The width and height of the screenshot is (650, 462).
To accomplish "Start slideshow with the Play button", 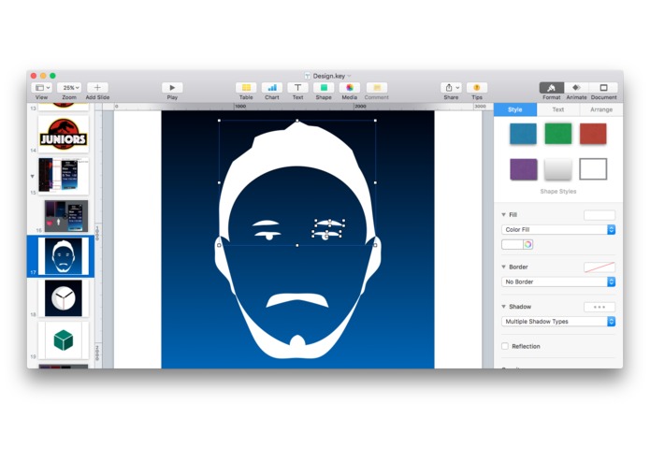I will tap(172, 87).
